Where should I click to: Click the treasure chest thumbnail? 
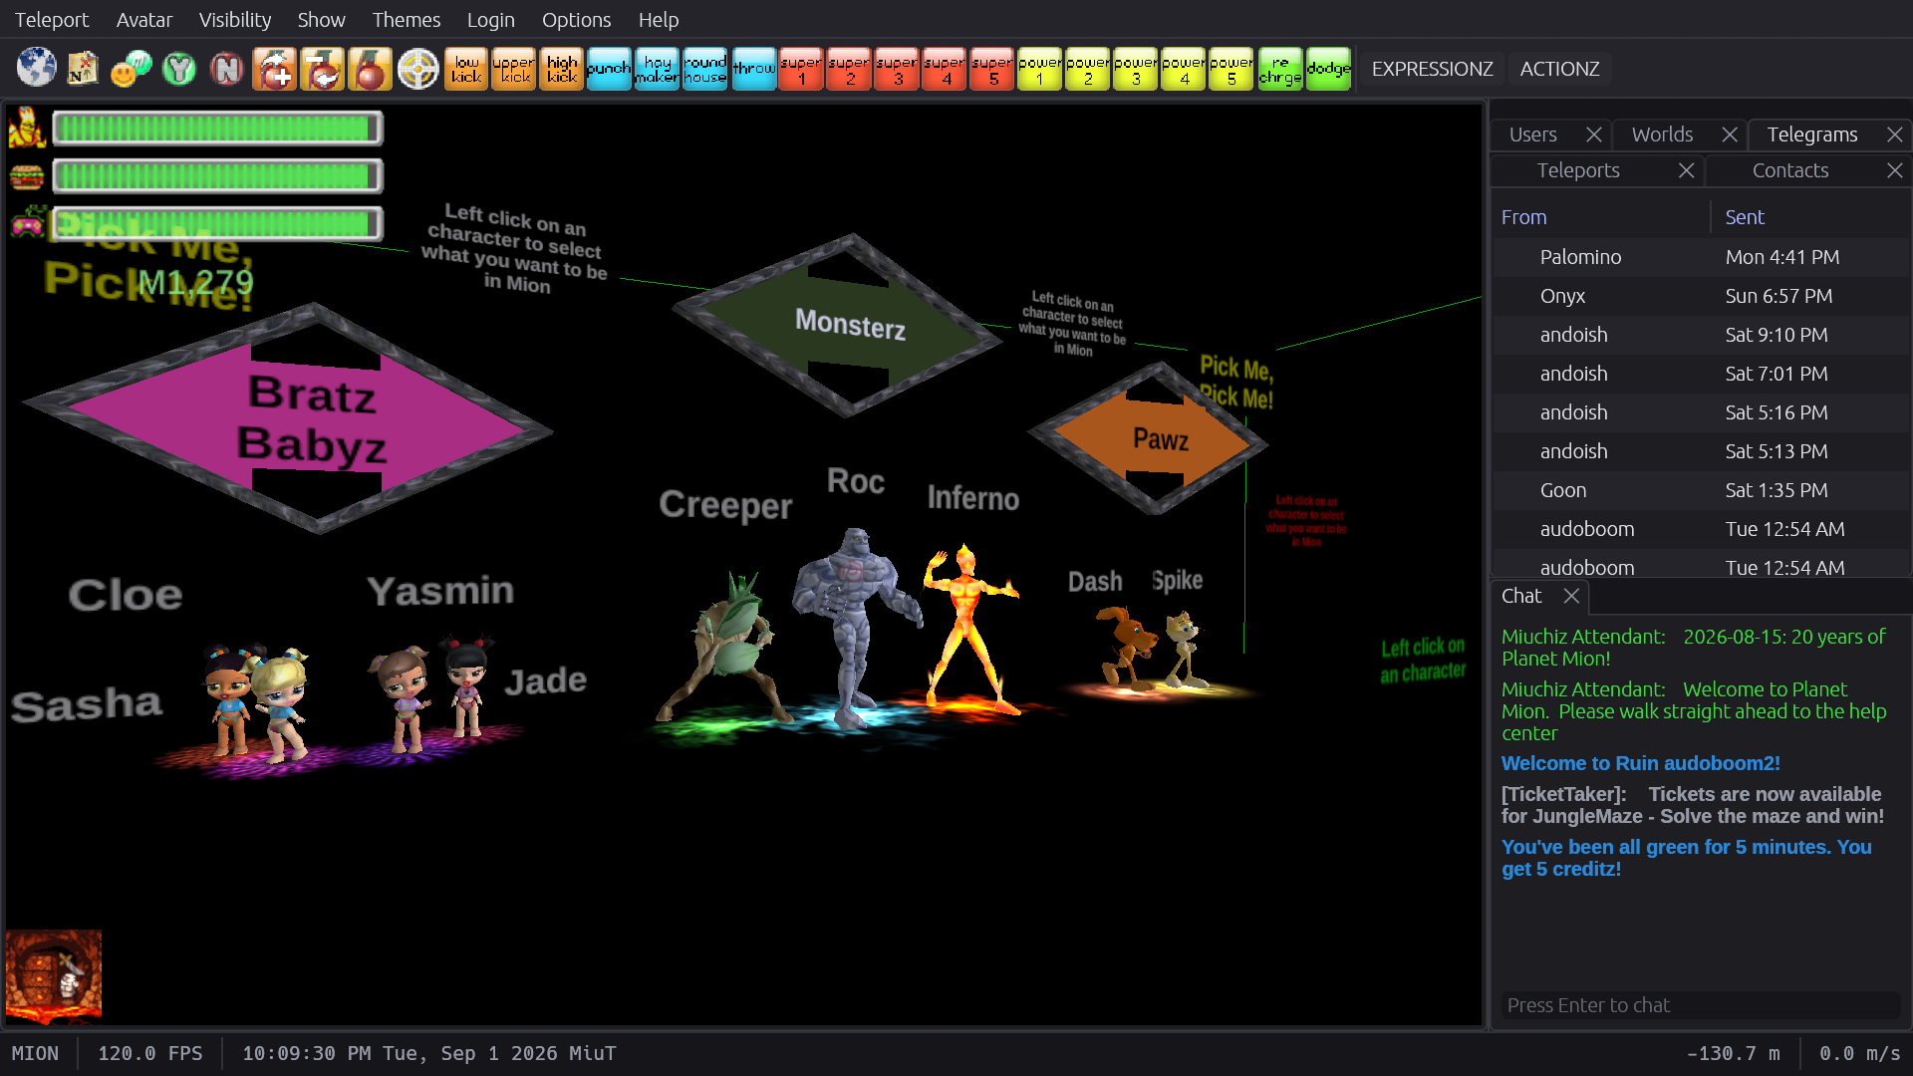tap(54, 975)
